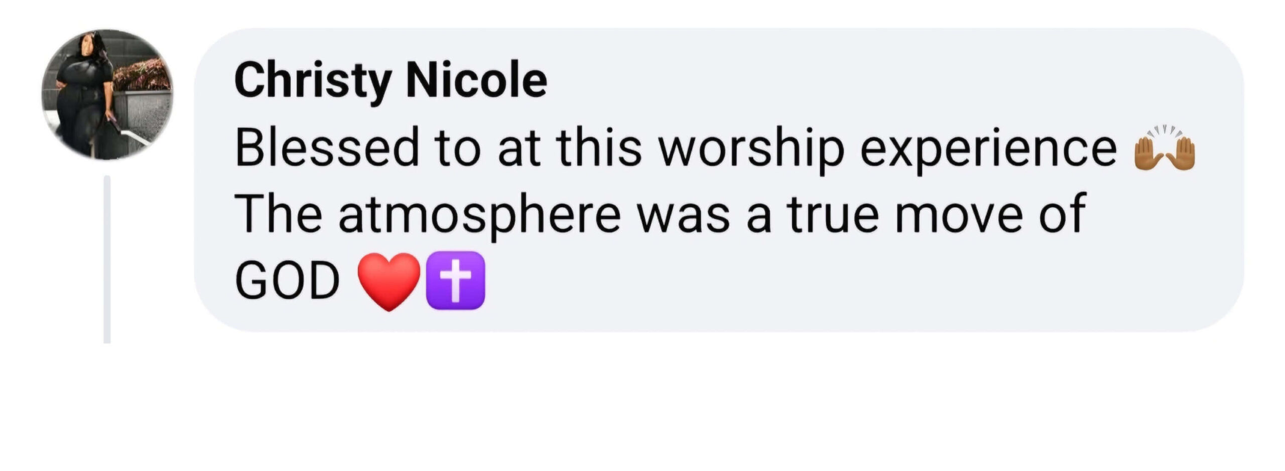Viewport: 1285px width, 471px height.
Task: Click the Christy Nicole name link
Action: (x=390, y=81)
